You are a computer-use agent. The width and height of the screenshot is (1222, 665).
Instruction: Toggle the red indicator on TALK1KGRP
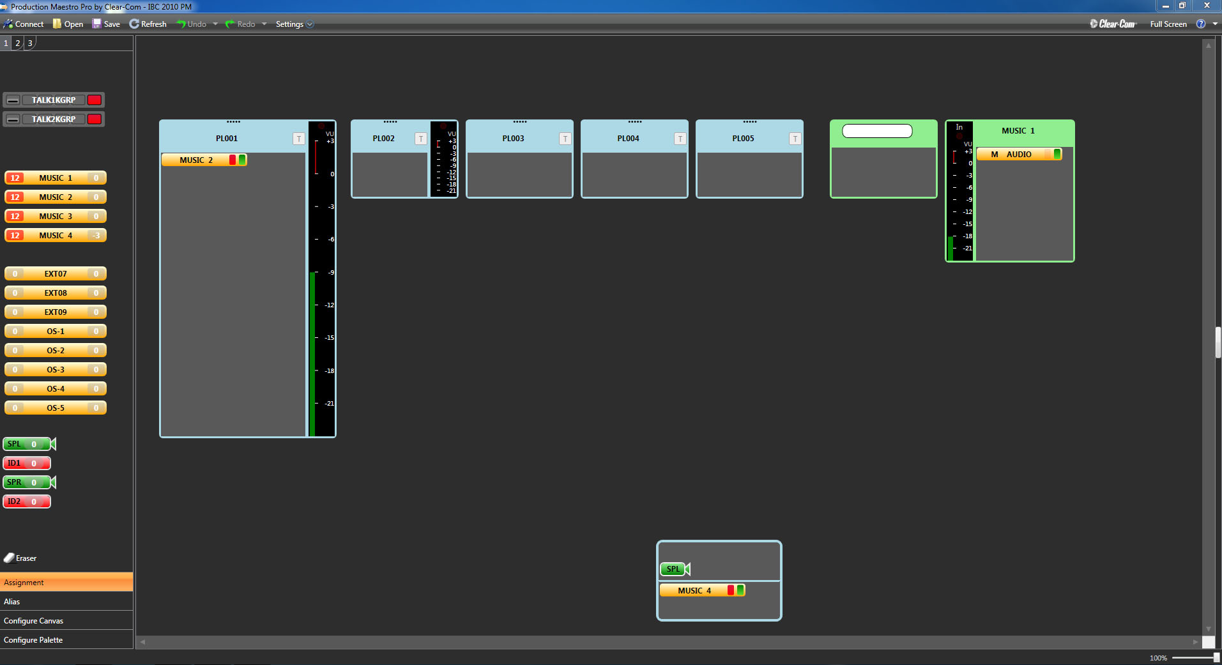(95, 100)
